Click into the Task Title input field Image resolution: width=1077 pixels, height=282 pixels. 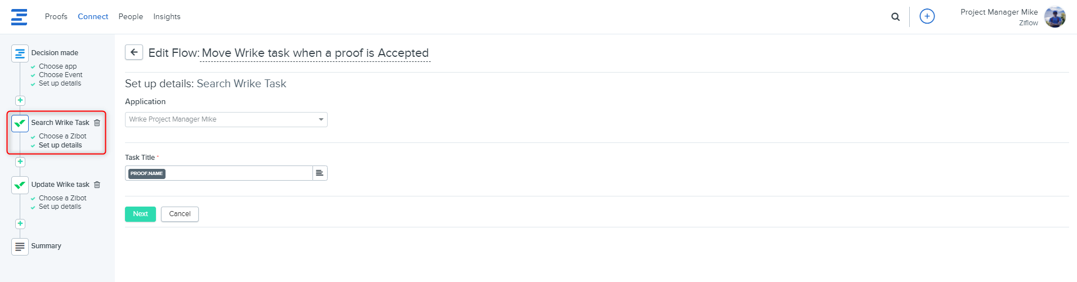(x=236, y=173)
